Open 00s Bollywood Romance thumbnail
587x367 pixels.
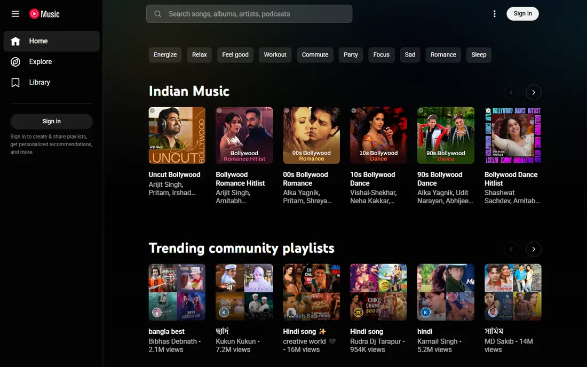(x=312, y=135)
